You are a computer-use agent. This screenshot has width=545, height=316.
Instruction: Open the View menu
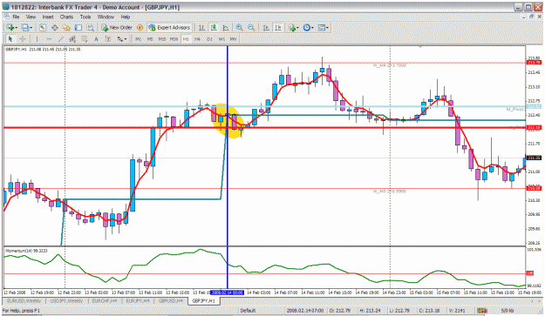[31, 17]
